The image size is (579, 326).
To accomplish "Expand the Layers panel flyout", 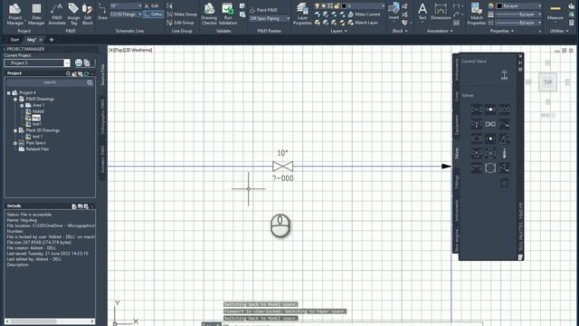I will click(x=338, y=31).
